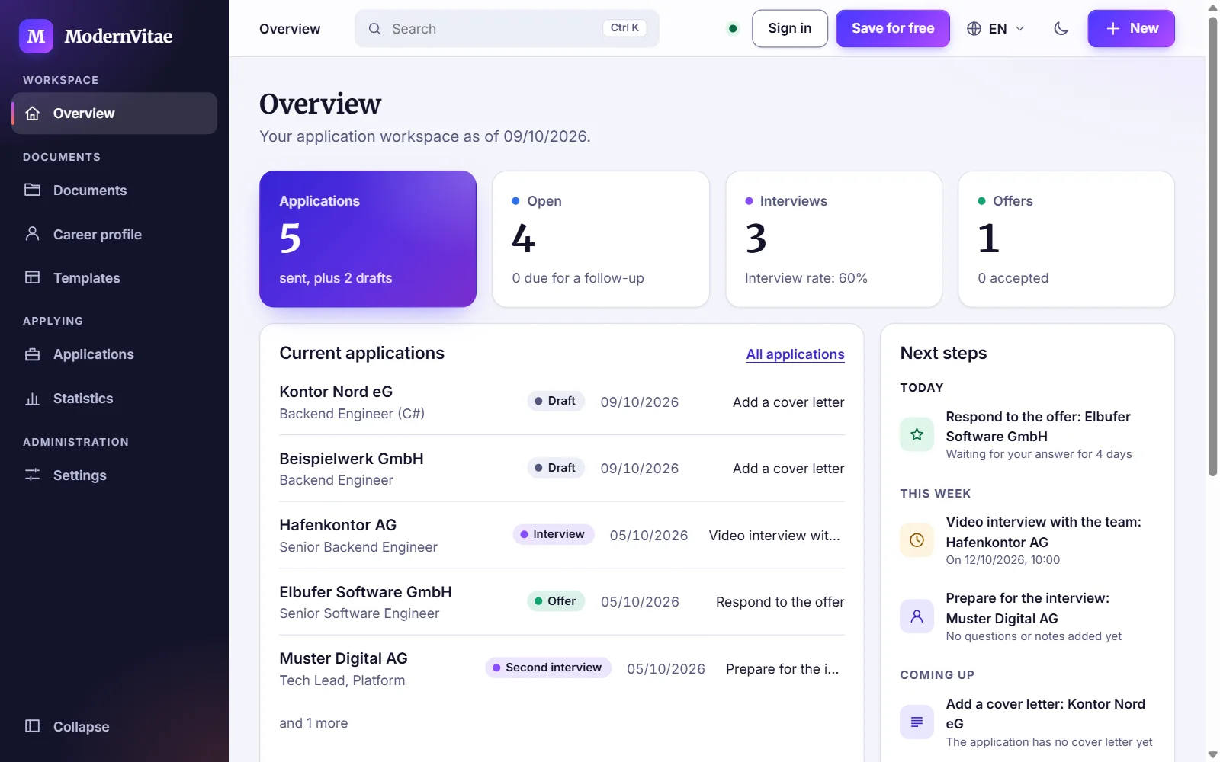Click the clock icon next to Video interview step
Viewport: 1220px width, 762px height.
tap(917, 540)
